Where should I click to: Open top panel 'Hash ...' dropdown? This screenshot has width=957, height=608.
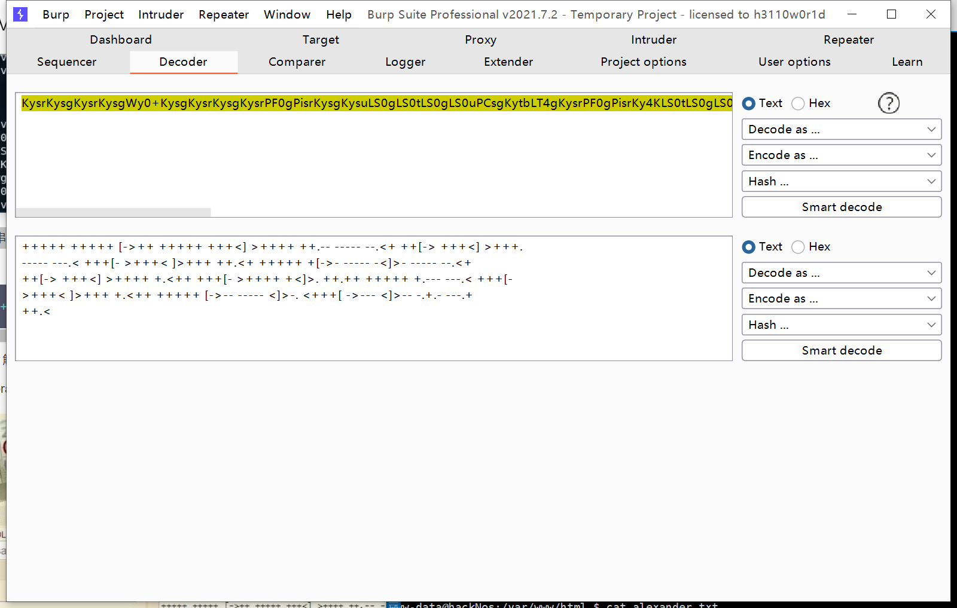tap(842, 181)
